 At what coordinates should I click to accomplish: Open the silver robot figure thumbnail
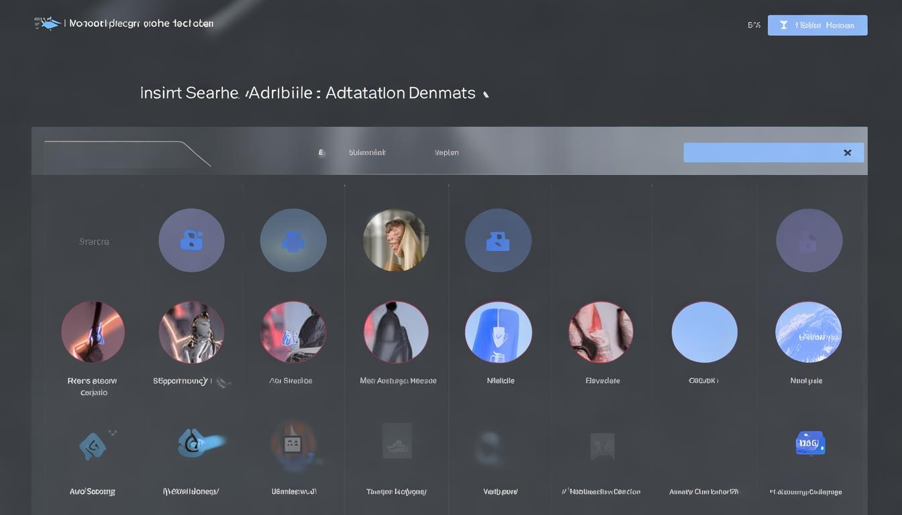point(191,332)
